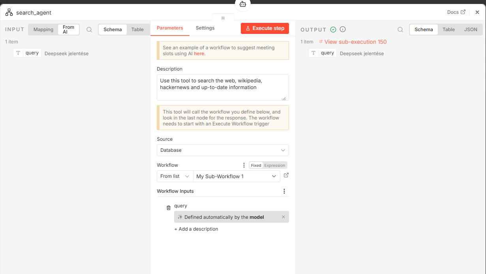Switch the output view to JSON
The height and width of the screenshot is (274, 486).
pos(471,30)
